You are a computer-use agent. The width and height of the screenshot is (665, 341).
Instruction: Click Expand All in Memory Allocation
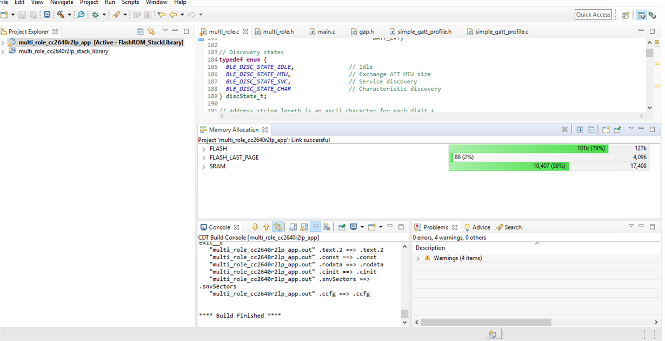(580, 130)
